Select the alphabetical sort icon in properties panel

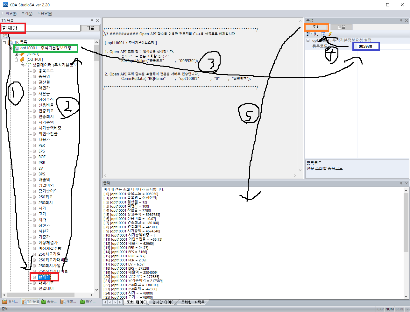(316, 34)
